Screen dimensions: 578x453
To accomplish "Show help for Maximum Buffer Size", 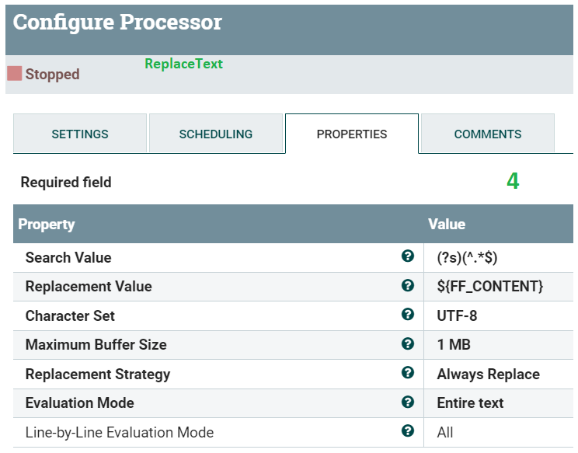I will tap(407, 343).
